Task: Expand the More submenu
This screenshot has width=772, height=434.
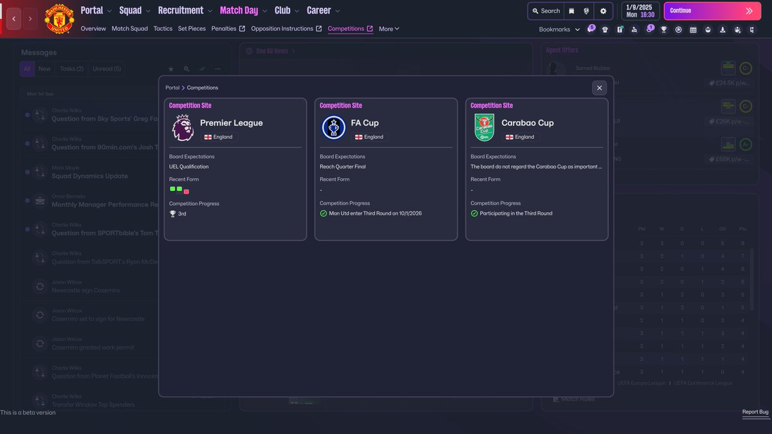Action: coord(389,29)
